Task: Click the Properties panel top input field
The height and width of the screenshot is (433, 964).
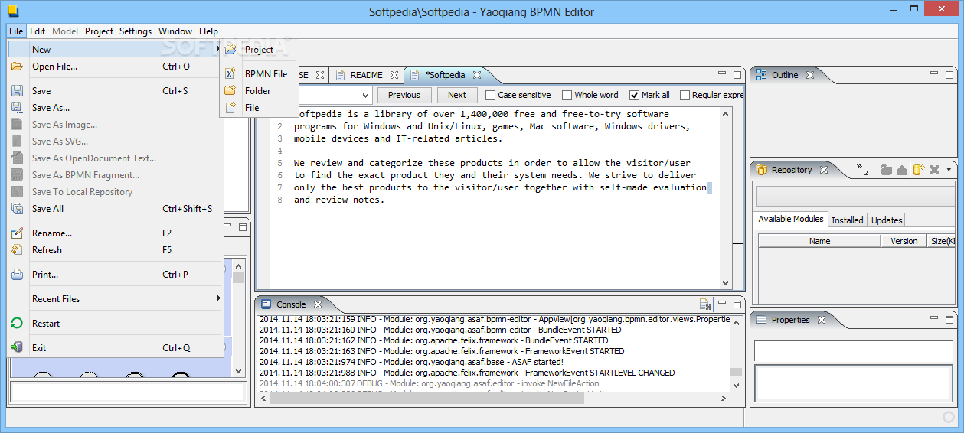Action: (855, 351)
